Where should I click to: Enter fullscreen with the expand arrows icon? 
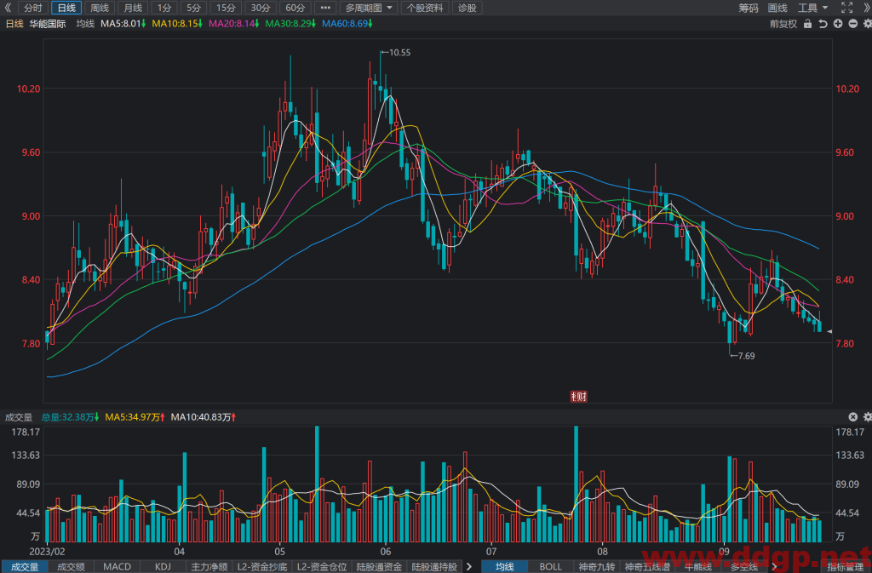point(846,8)
